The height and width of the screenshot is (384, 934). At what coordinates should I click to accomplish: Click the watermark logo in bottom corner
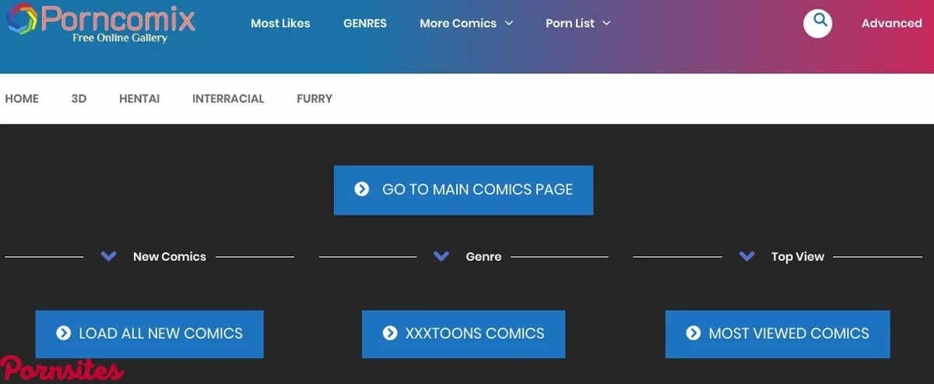coord(62,370)
